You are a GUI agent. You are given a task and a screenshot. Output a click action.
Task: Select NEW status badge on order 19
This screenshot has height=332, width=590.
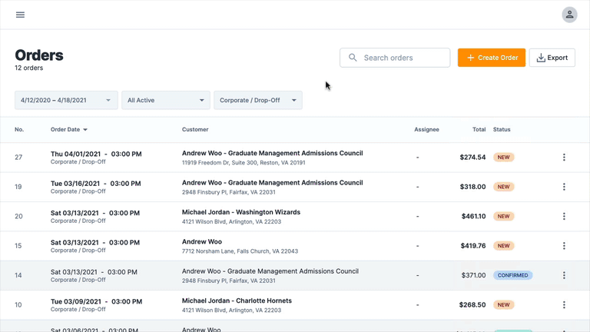(x=503, y=187)
